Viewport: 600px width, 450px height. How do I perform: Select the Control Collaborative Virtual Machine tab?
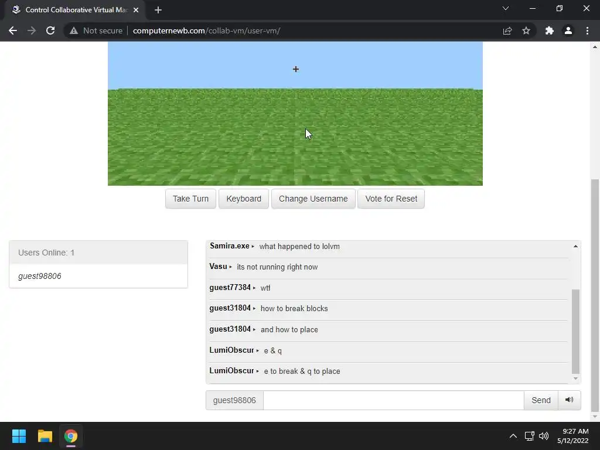(75, 10)
